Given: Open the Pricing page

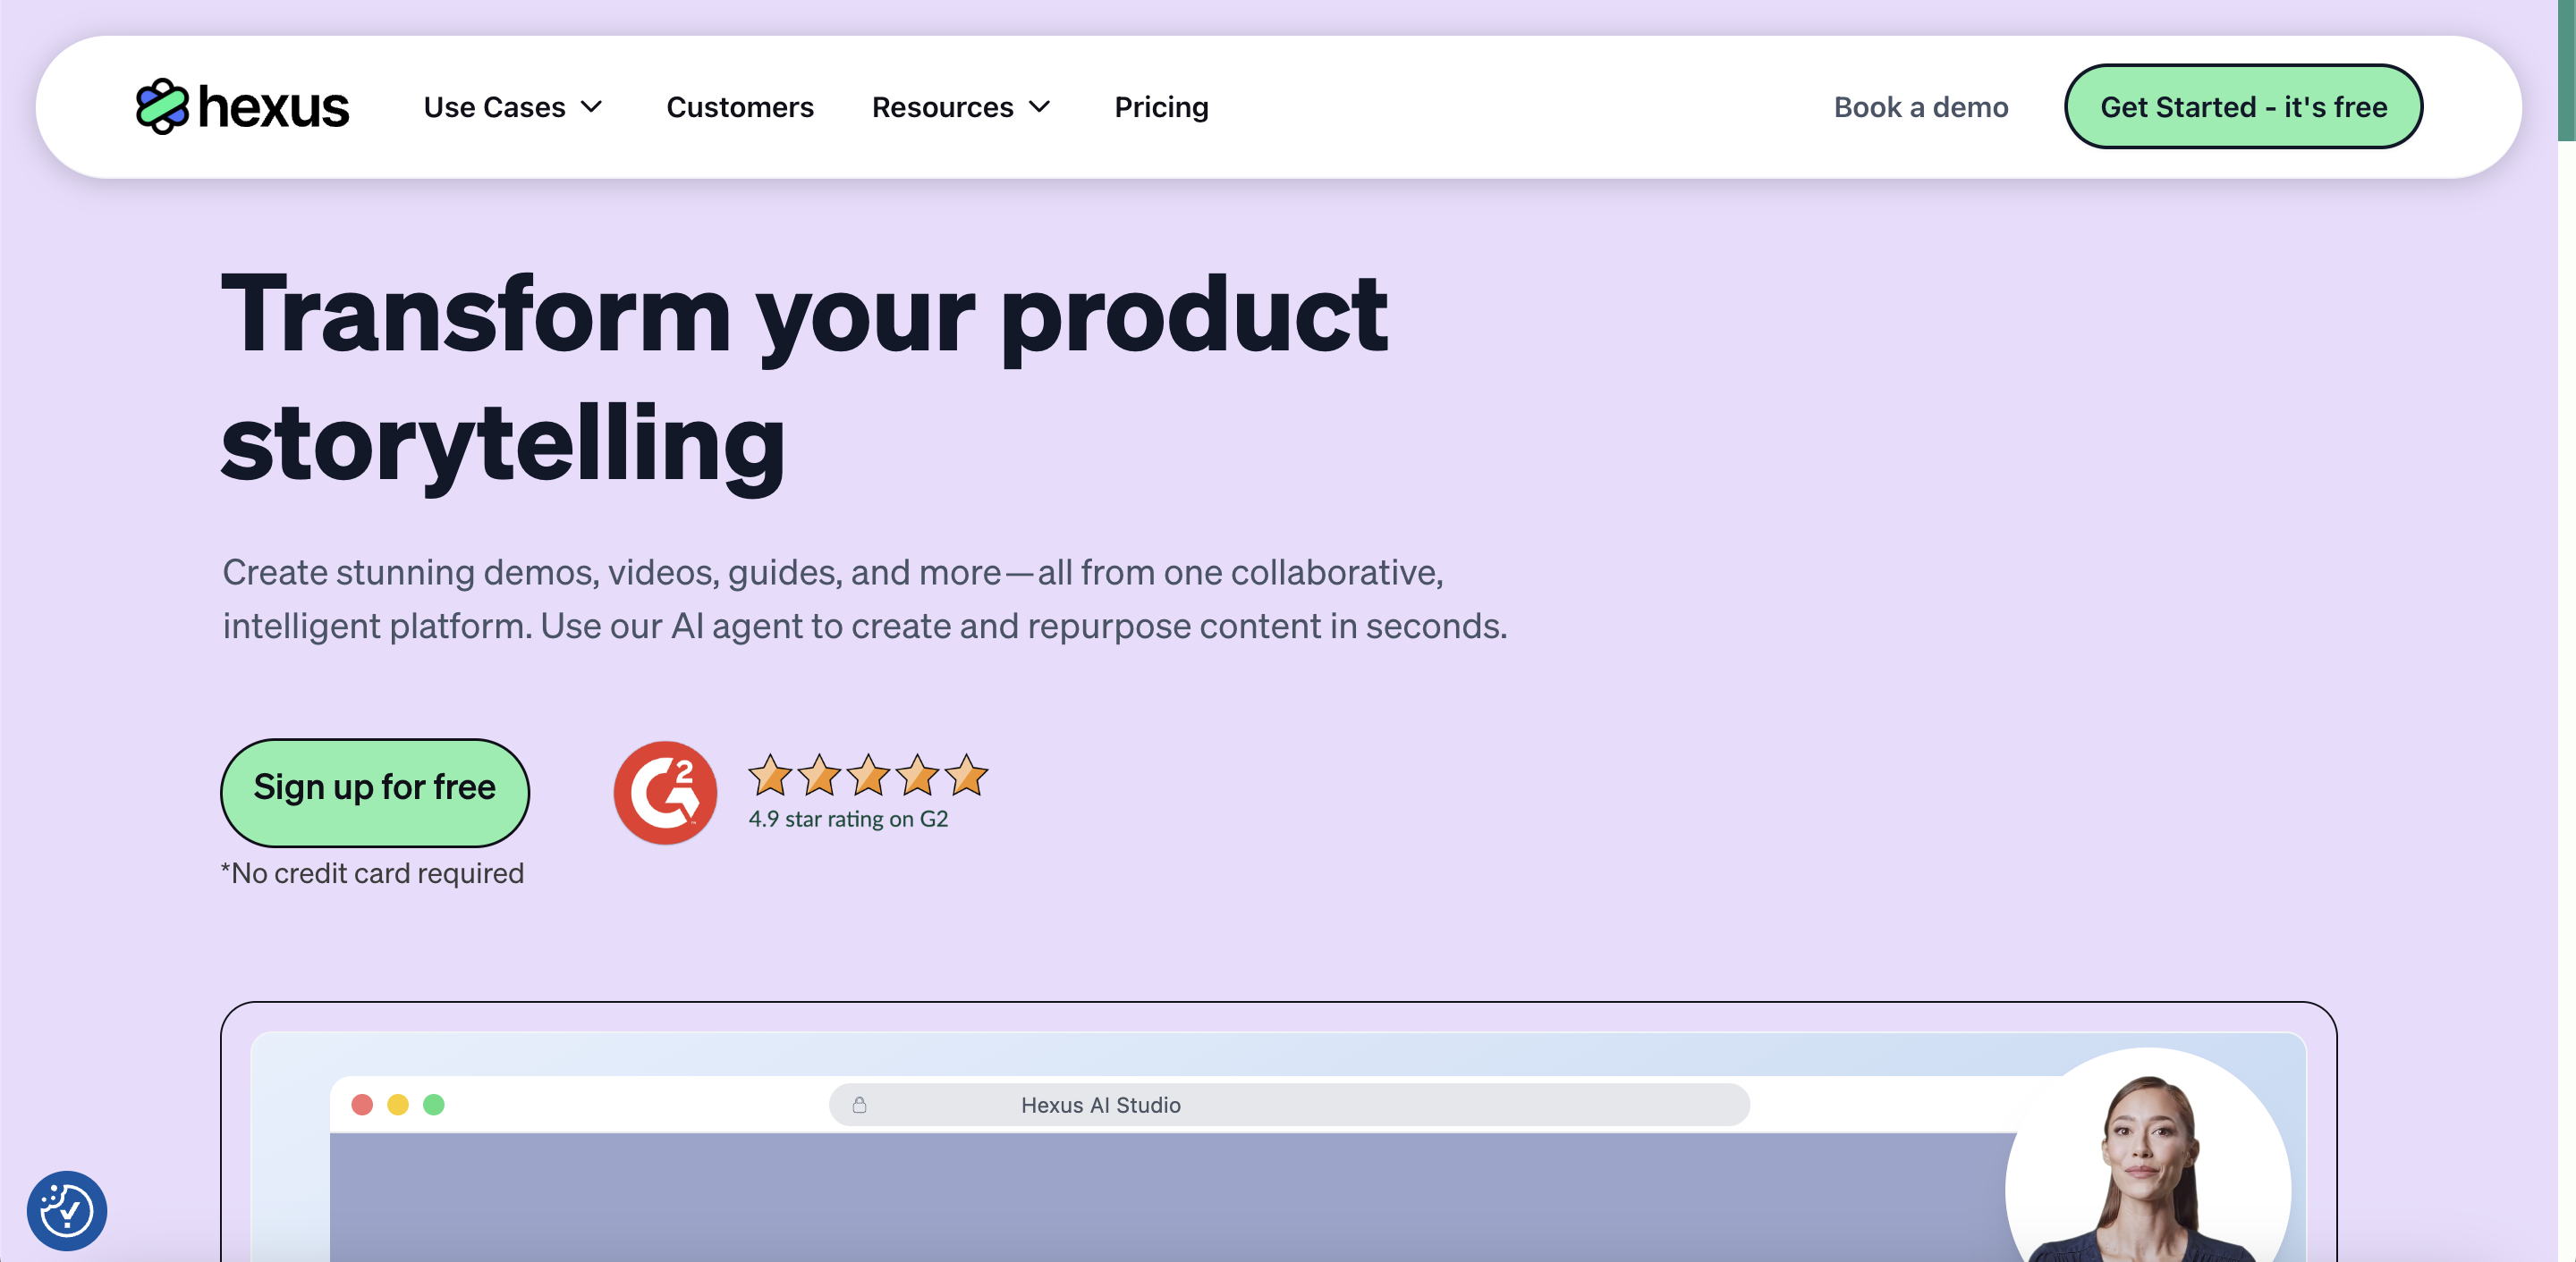Looking at the screenshot, I should coord(1161,107).
